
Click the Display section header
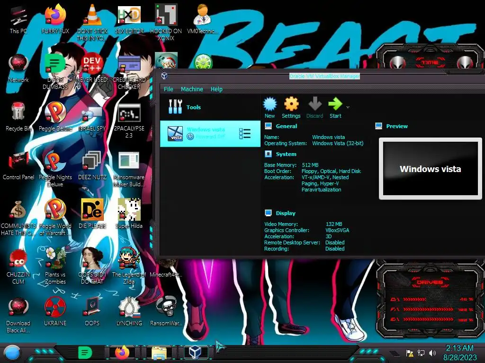coord(286,213)
